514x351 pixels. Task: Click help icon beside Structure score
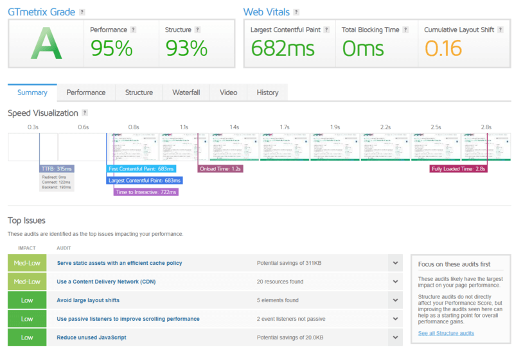tap(197, 30)
